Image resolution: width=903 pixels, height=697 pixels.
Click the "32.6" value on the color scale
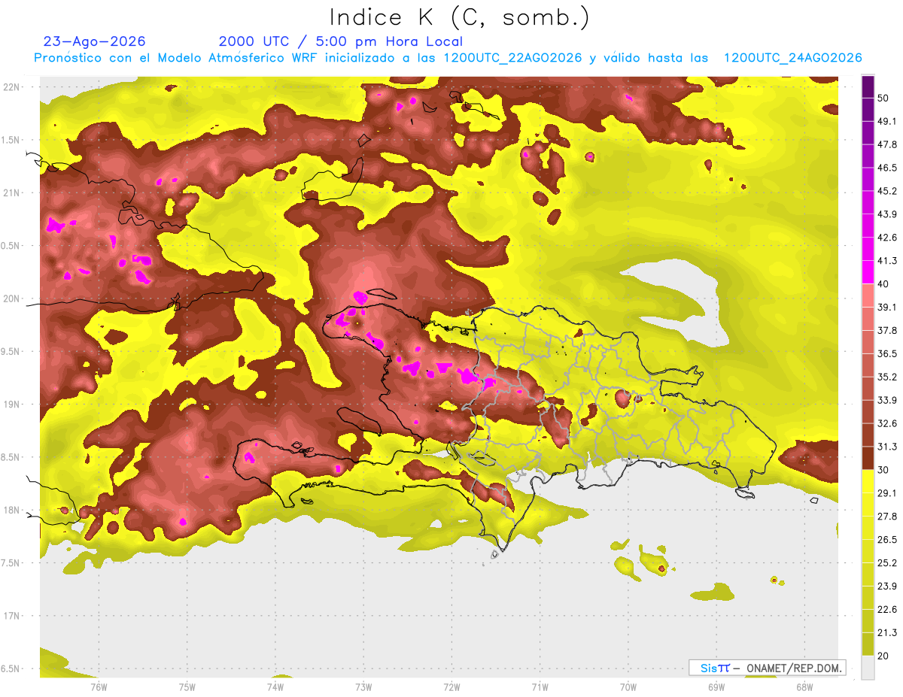[x=887, y=423]
